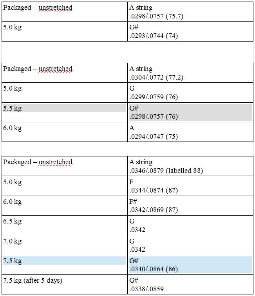The image size is (255, 296).
Task: Select the G# .0340/.0864 (86) cell
Action: 190,265
